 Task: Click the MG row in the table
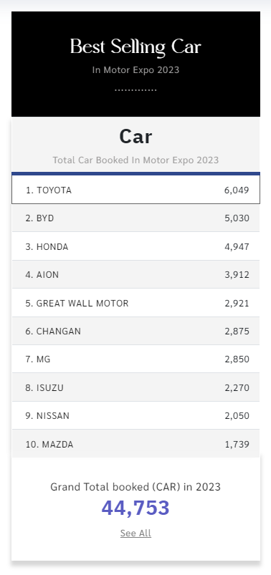135,359
